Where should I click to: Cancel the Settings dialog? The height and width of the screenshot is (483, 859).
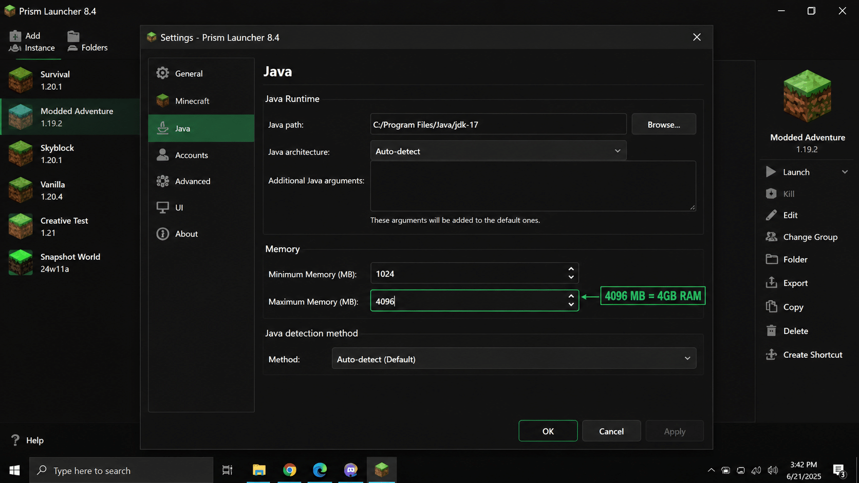point(611,431)
